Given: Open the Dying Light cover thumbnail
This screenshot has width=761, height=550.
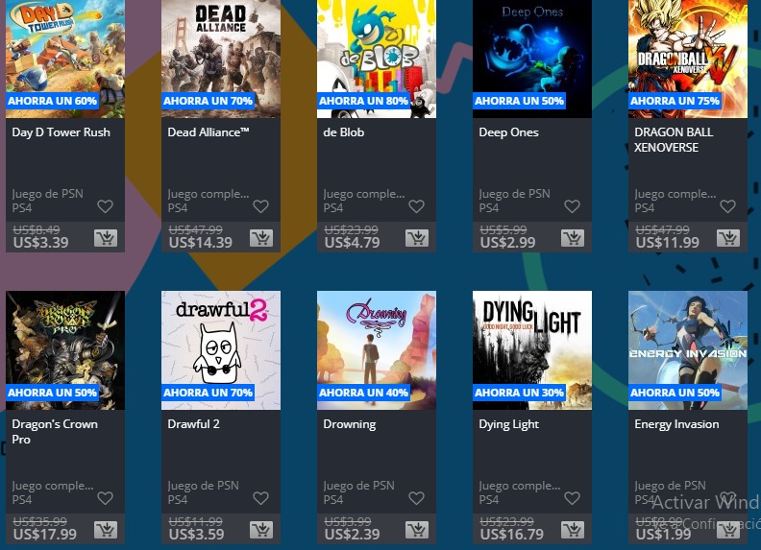Looking at the screenshot, I should coord(532,350).
